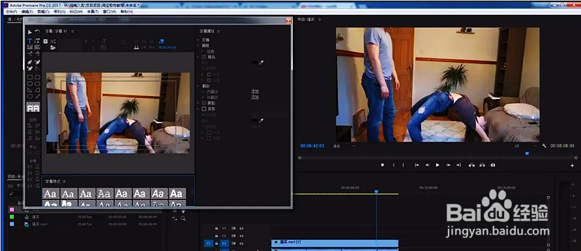Click Export Frame camera icon

[493, 165]
